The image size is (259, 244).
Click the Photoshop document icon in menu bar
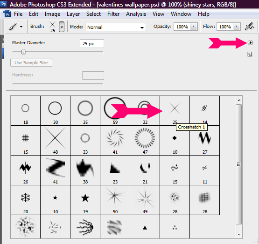pos(7,14)
